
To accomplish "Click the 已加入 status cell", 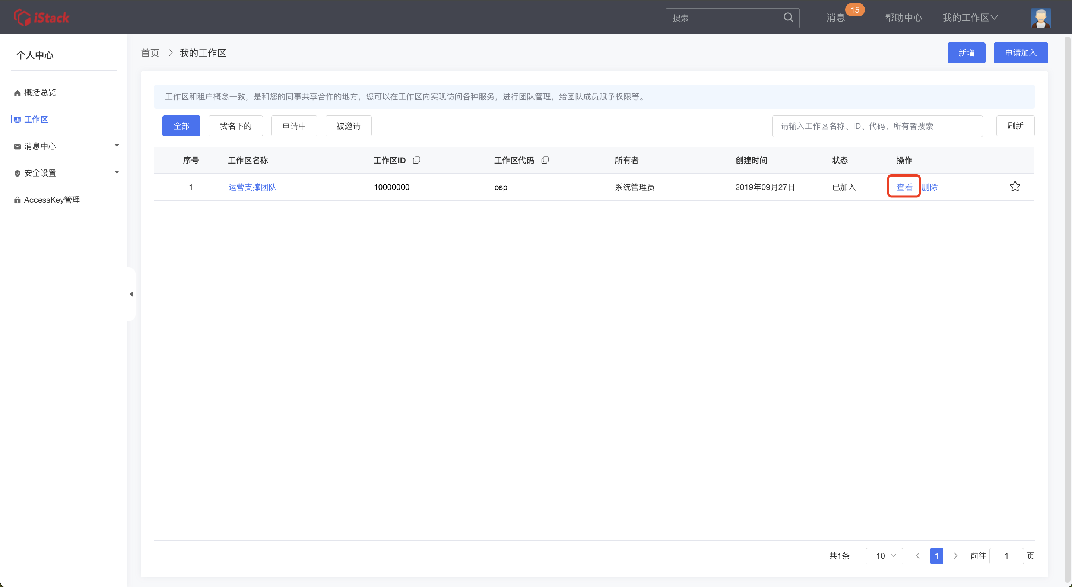I will (844, 187).
